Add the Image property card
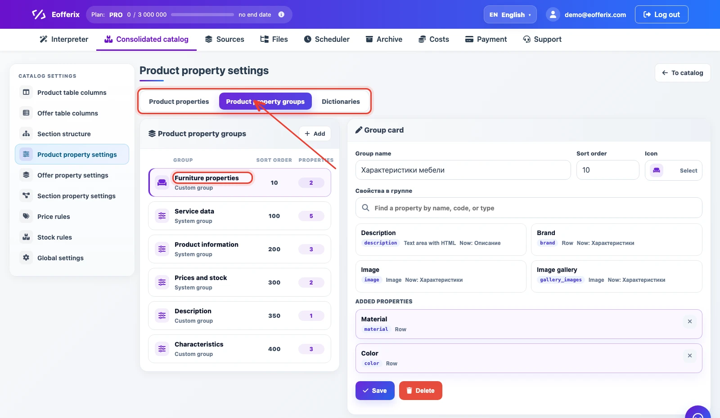The height and width of the screenshot is (418, 720). 441,276
